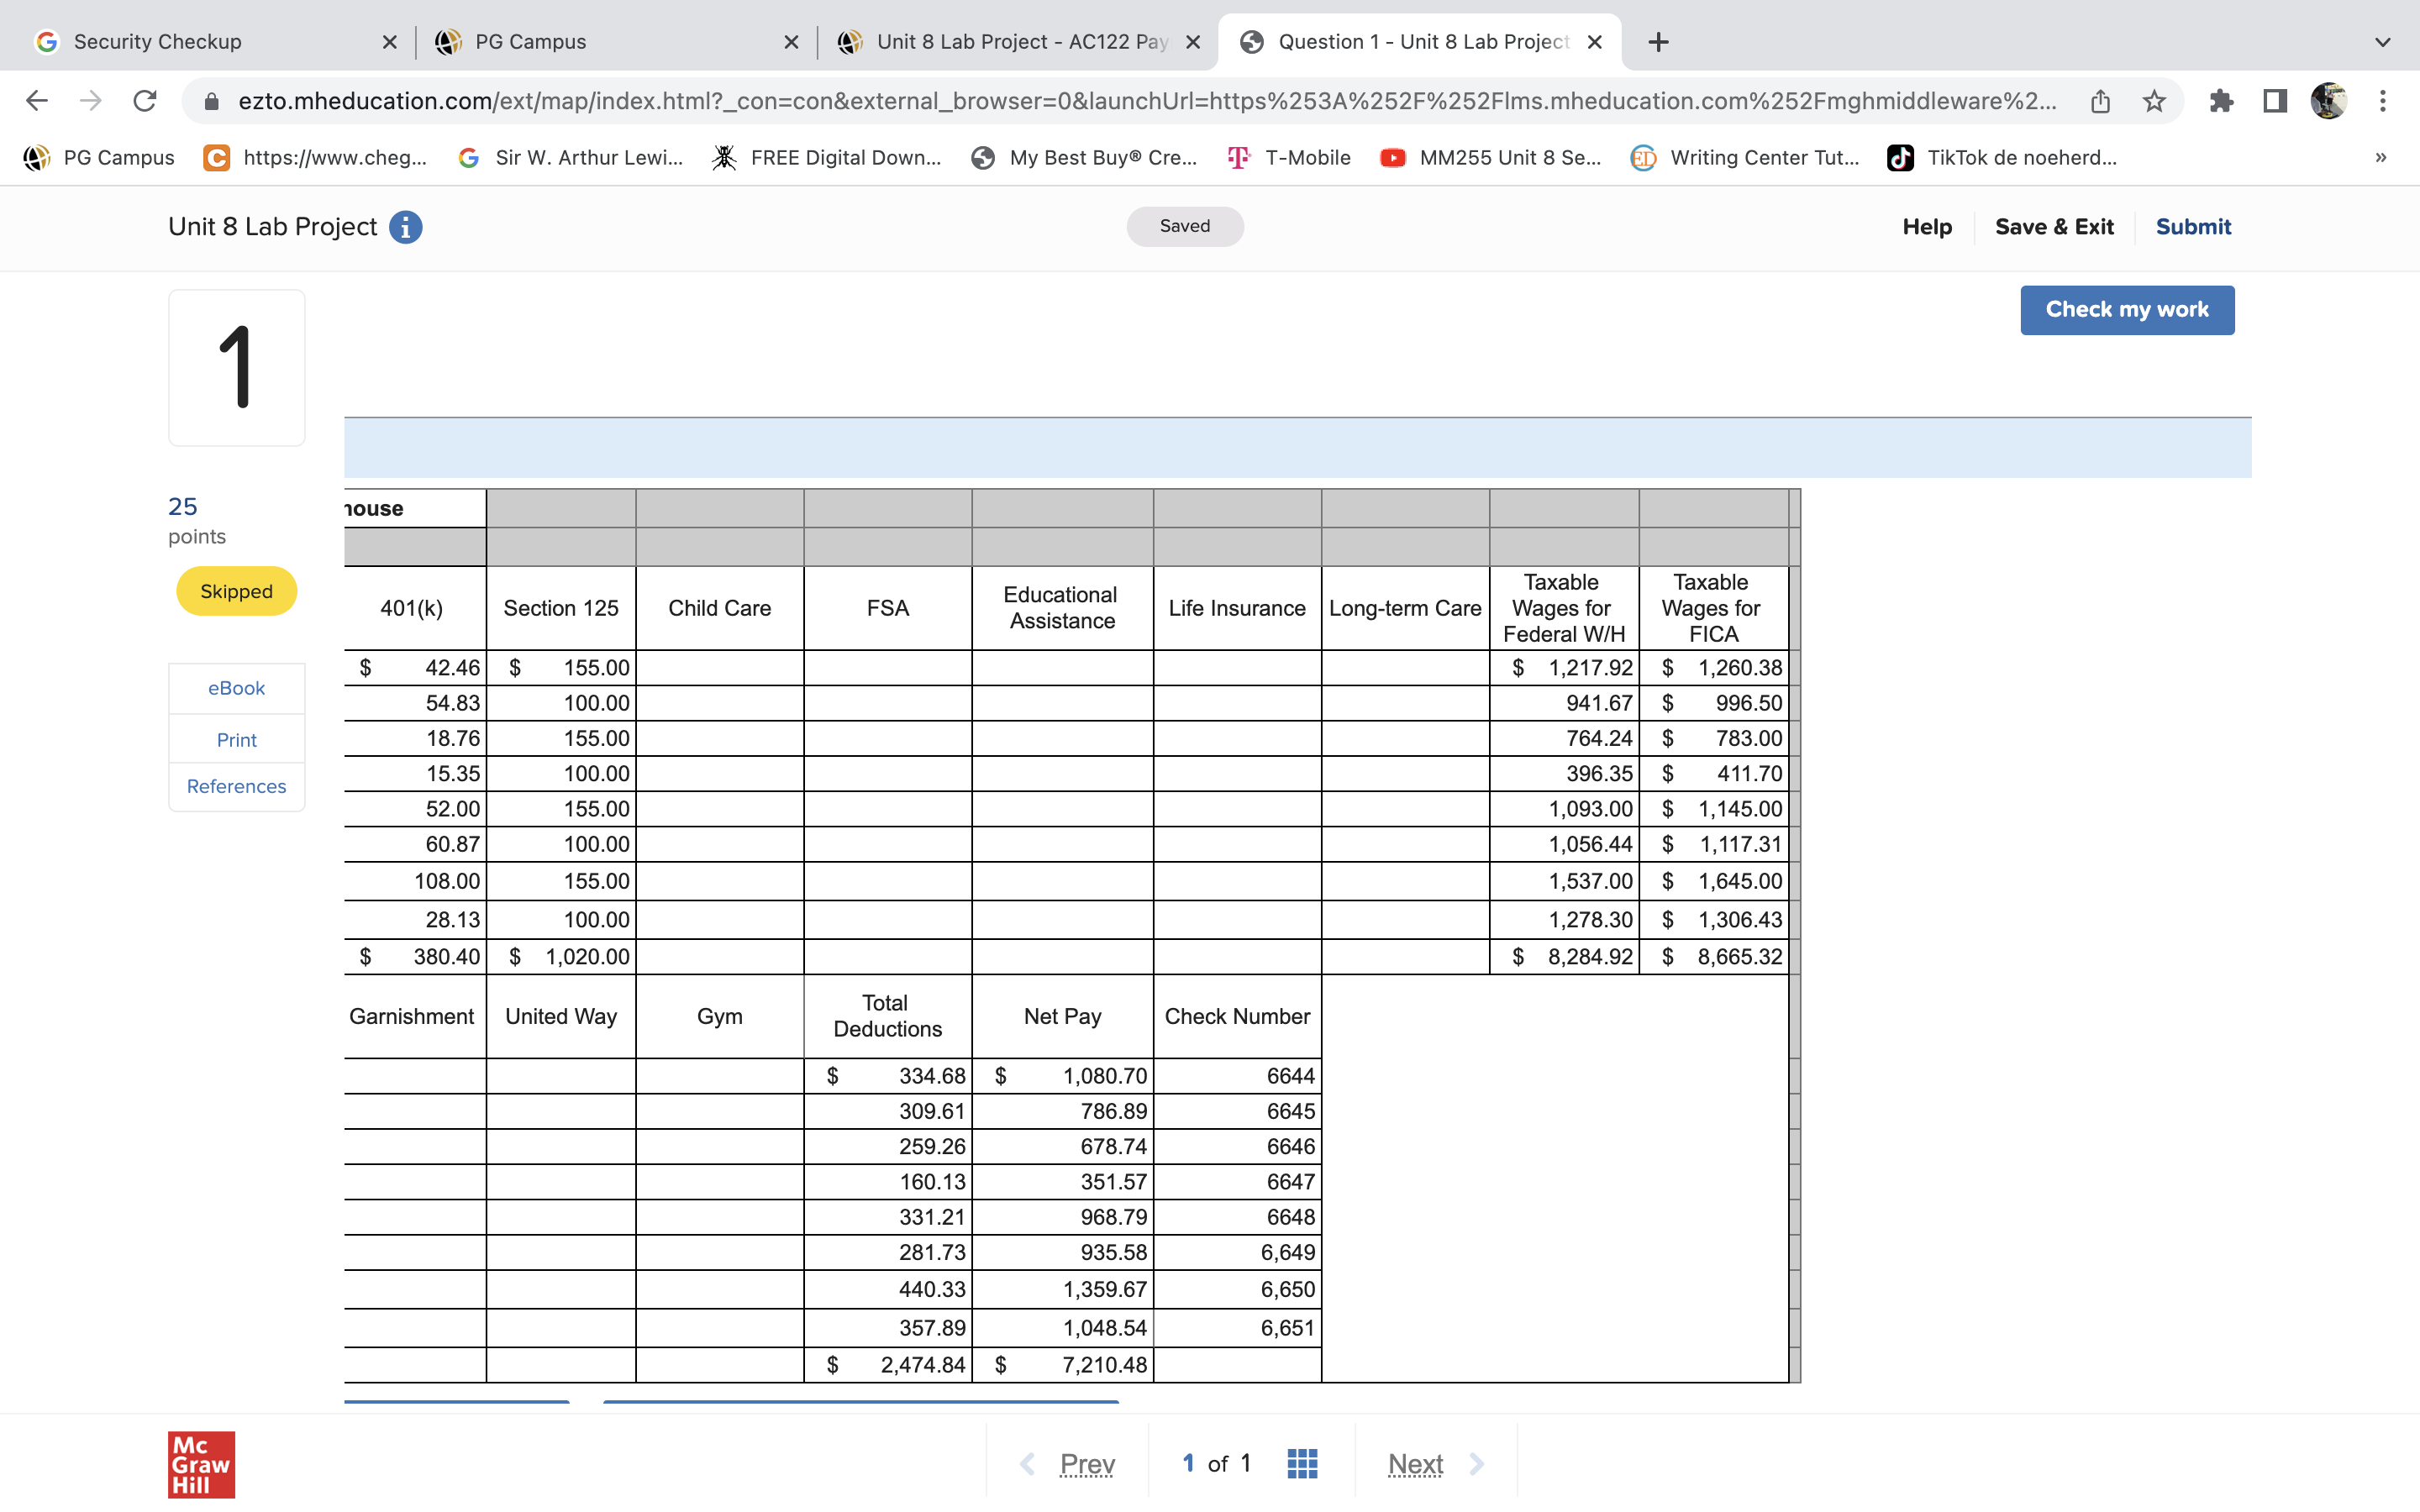
Task: Click the share page icon in address bar
Action: click(2100, 101)
